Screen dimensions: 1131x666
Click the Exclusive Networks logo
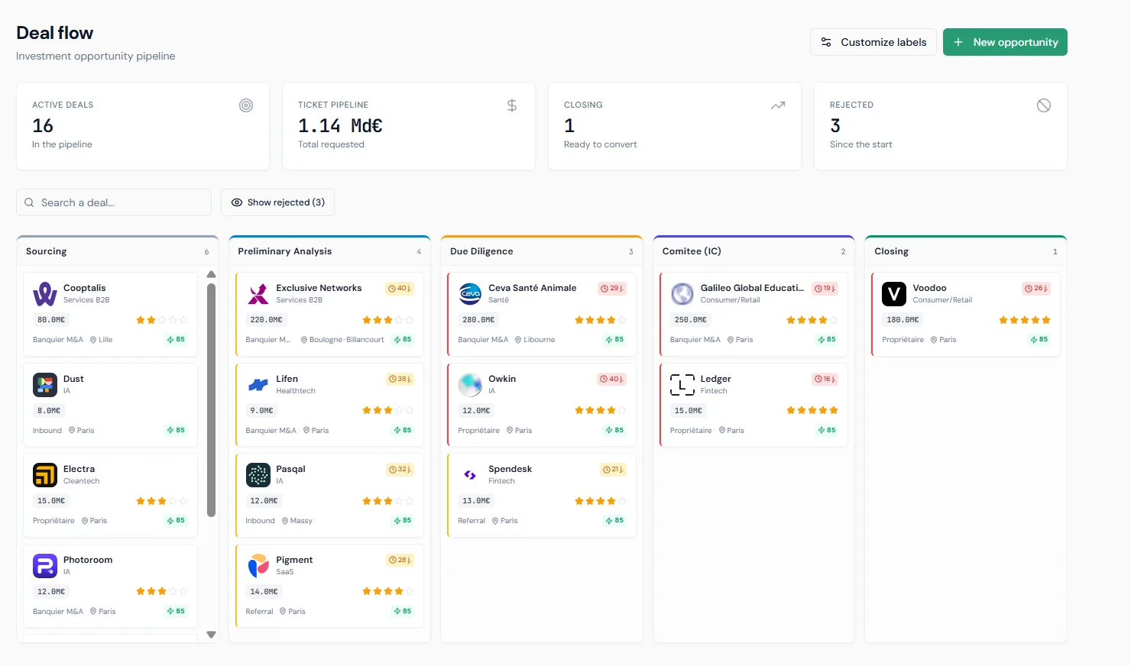click(258, 294)
